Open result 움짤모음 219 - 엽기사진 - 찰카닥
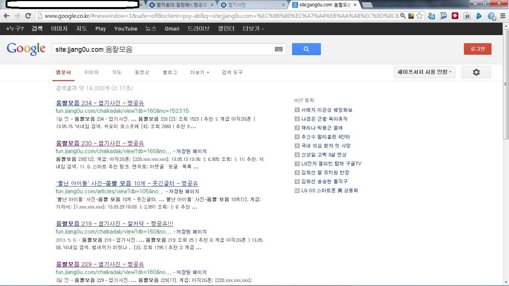 coord(114,224)
